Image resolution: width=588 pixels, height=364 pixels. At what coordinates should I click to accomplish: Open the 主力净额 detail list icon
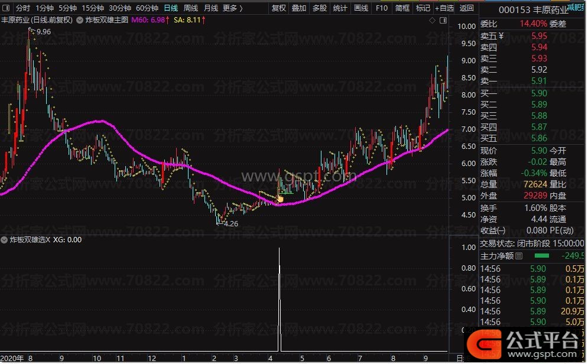pyautogui.click(x=519, y=256)
